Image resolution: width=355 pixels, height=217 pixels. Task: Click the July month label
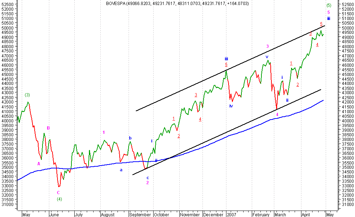coord(79,215)
